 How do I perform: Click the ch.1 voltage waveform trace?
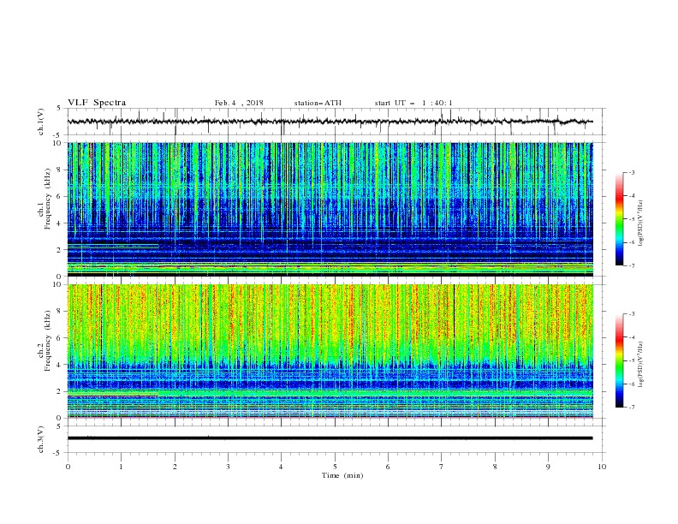pyautogui.click(x=330, y=122)
